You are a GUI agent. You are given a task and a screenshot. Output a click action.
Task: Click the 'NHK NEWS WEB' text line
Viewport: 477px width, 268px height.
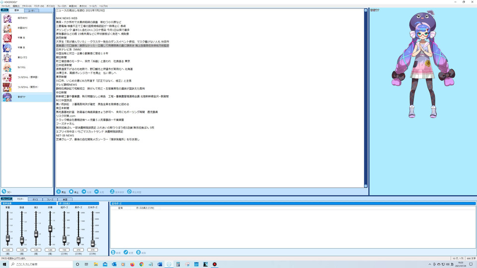point(67,18)
